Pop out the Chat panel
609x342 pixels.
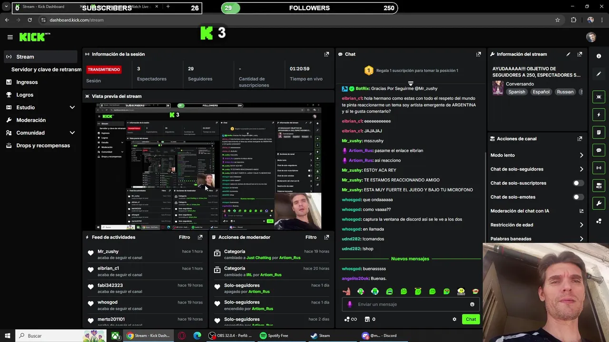pos(478,54)
